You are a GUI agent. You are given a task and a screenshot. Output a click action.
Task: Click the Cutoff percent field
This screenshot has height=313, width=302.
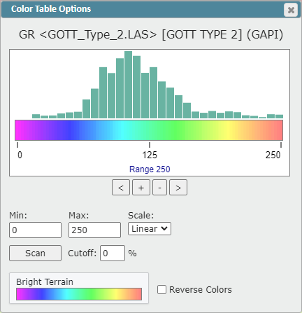pos(113,253)
